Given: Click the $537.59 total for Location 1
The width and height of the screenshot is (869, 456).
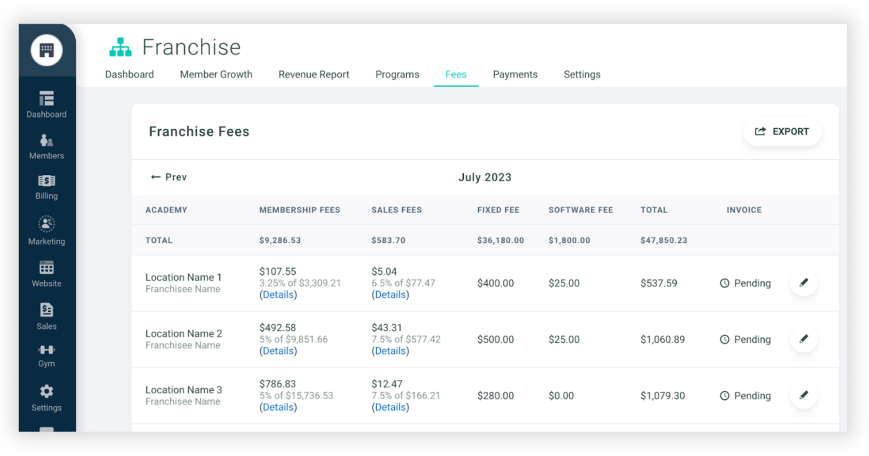Looking at the screenshot, I should click(659, 283).
